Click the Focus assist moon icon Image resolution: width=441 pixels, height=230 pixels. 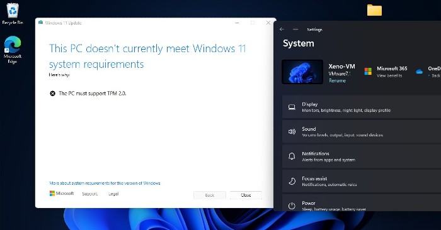(292, 181)
